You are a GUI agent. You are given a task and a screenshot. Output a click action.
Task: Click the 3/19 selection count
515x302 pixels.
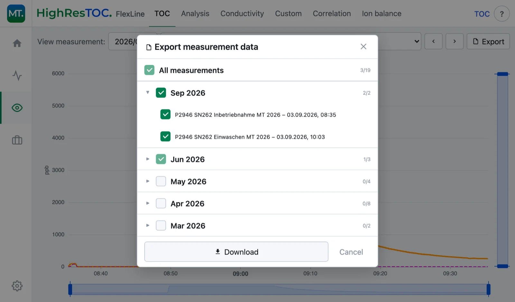point(365,70)
